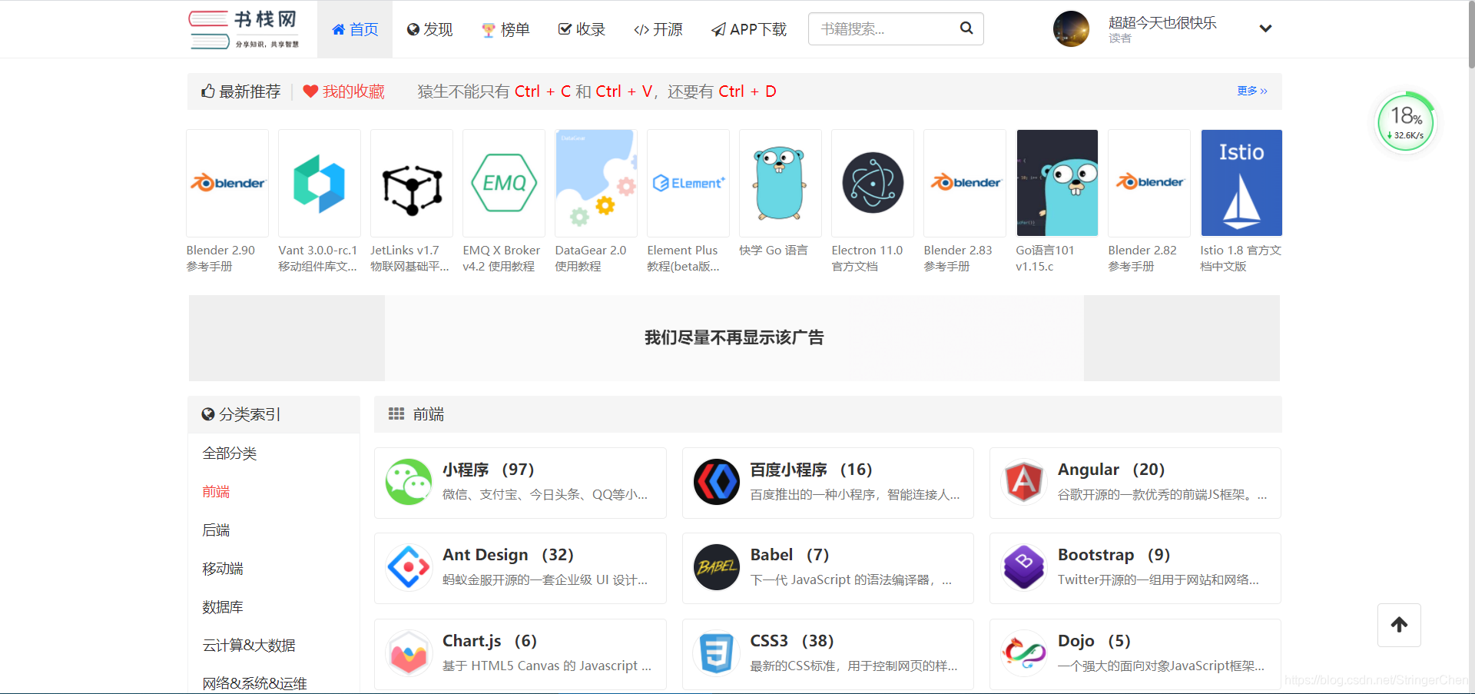Click the Istio 1.8 官方文档中文版 title
Image resolution: width=1475 pixels, height=694 pixels.
click(1241, 258)
